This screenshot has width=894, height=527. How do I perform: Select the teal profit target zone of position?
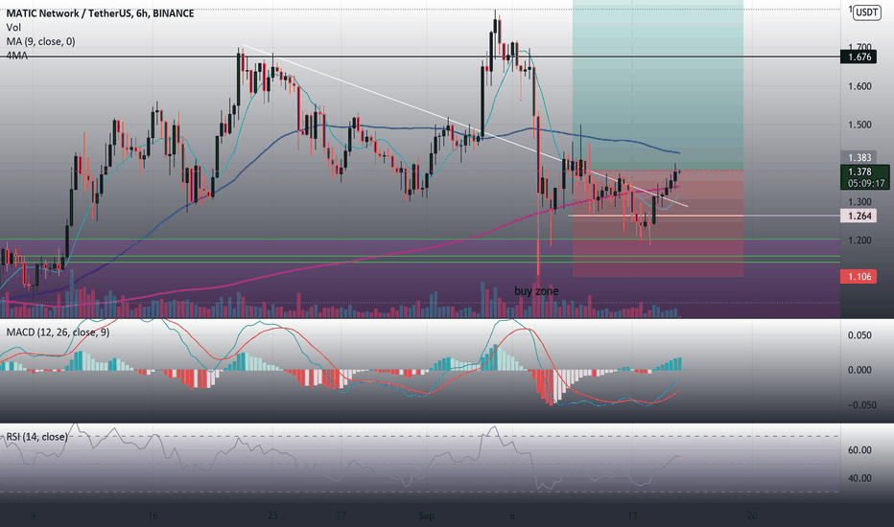658,85
